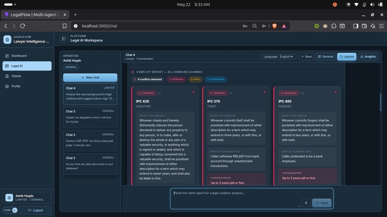Open the browser extensions puzzle icon
This screenshot has height=217, width=387.
(x=334, y=26)
